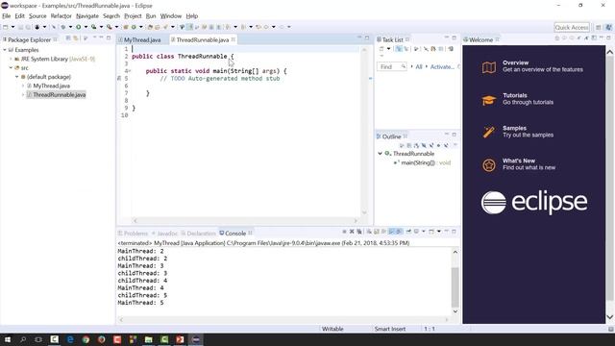
Task: Click the New Java Package icon
Action: (126, 27)
